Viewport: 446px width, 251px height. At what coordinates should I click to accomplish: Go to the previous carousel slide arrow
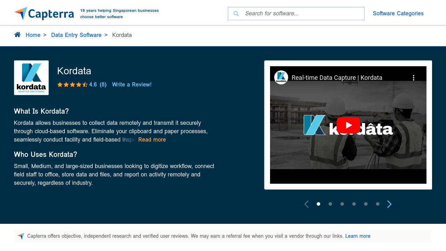tap(307, 204)
